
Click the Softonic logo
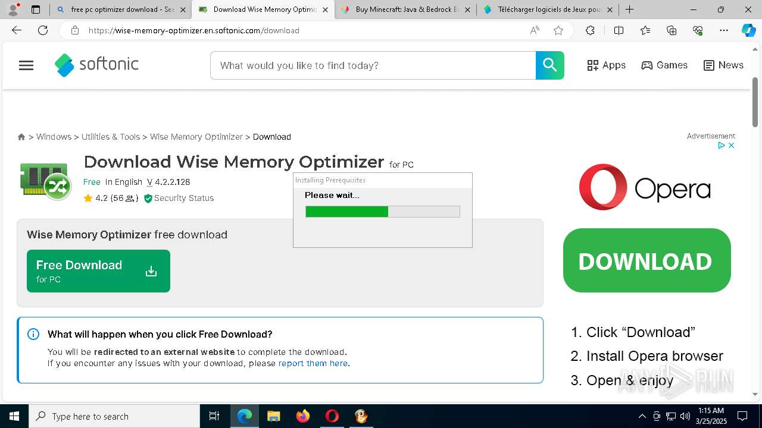pyautogui.click(x=96, y=65)
